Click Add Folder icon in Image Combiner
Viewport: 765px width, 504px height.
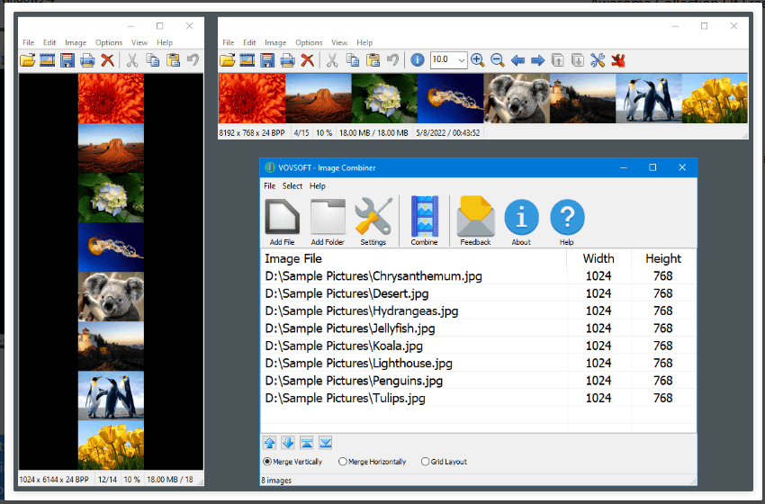[x=328, y=221]
